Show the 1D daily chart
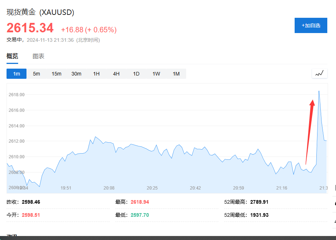This screenshot has width=336, height=240. (x=136, y=74)
